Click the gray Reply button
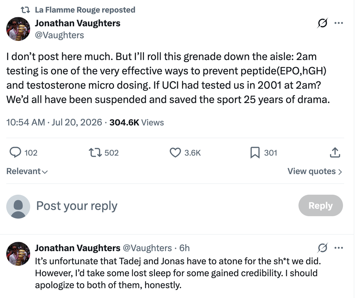Viewport: 360px width, 298px height. pos(321,205)
